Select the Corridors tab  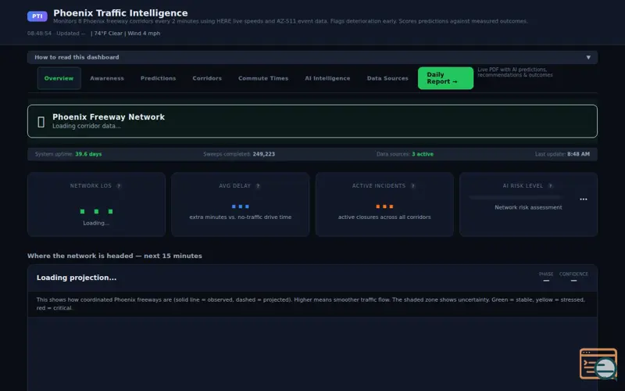(207, 78)
